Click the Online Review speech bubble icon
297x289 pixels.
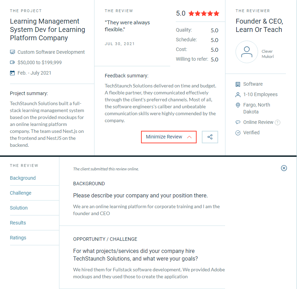[x=238, y=122]
